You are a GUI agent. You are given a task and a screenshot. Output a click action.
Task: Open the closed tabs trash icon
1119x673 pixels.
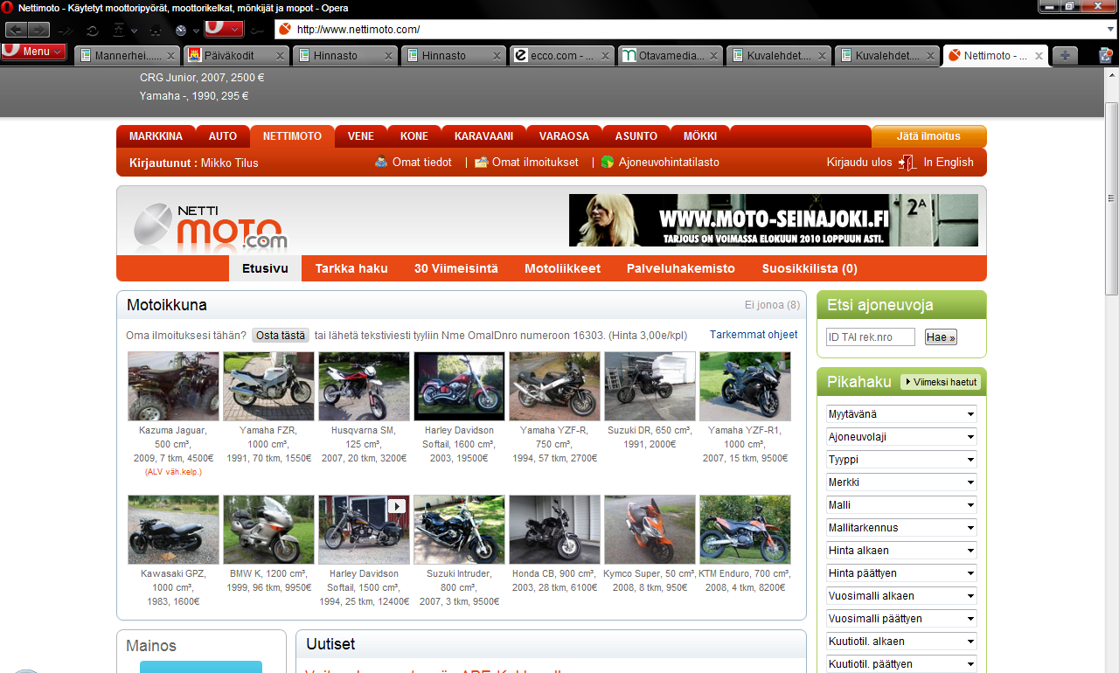[x=1106, y=55]
